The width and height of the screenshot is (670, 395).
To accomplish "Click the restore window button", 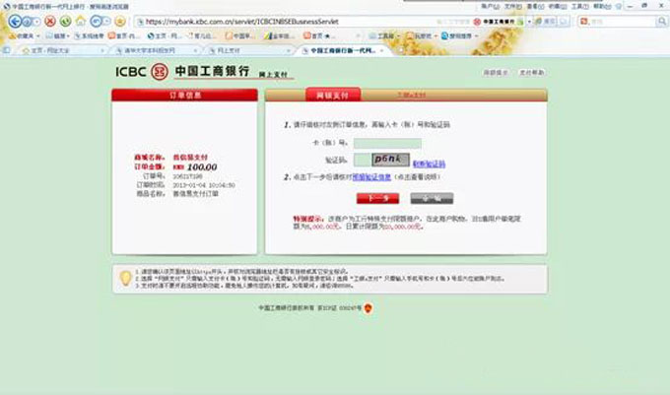I will (x=644, y=6).
